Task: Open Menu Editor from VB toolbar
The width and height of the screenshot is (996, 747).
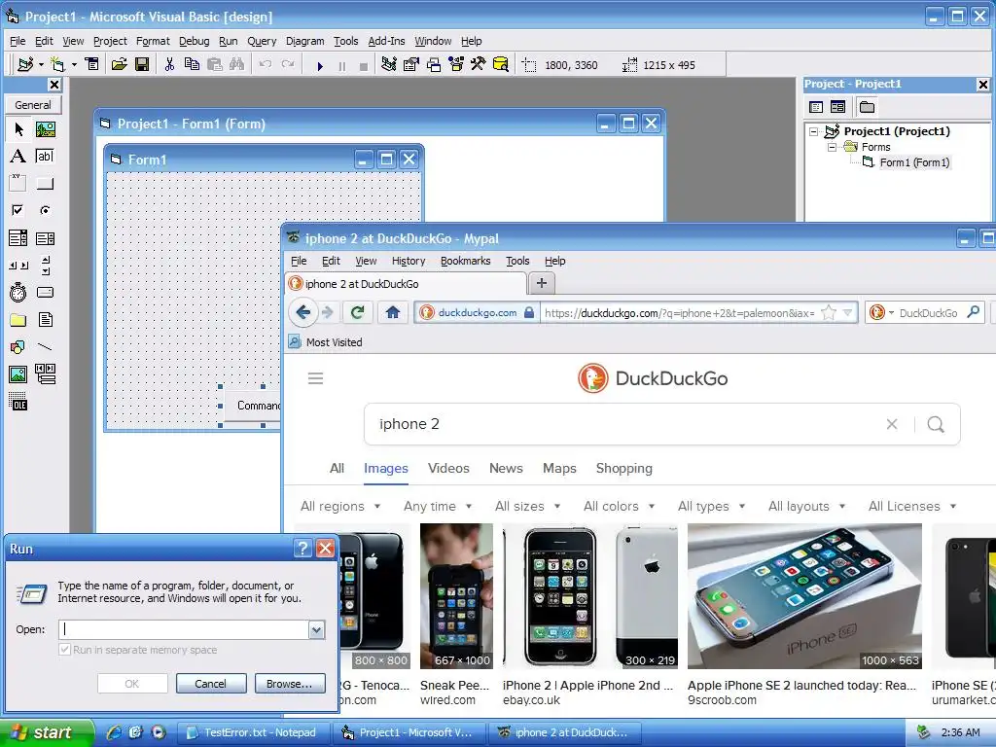Action: pyautogui.click(x=92, y=65)
